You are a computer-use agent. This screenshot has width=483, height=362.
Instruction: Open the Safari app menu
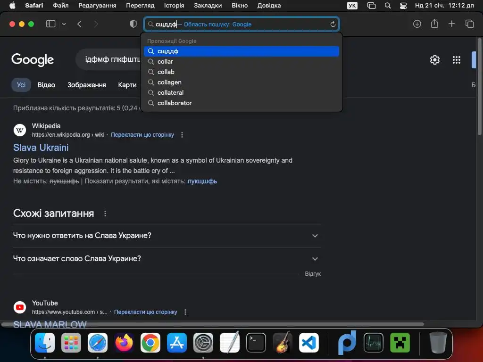coord(34,6)
